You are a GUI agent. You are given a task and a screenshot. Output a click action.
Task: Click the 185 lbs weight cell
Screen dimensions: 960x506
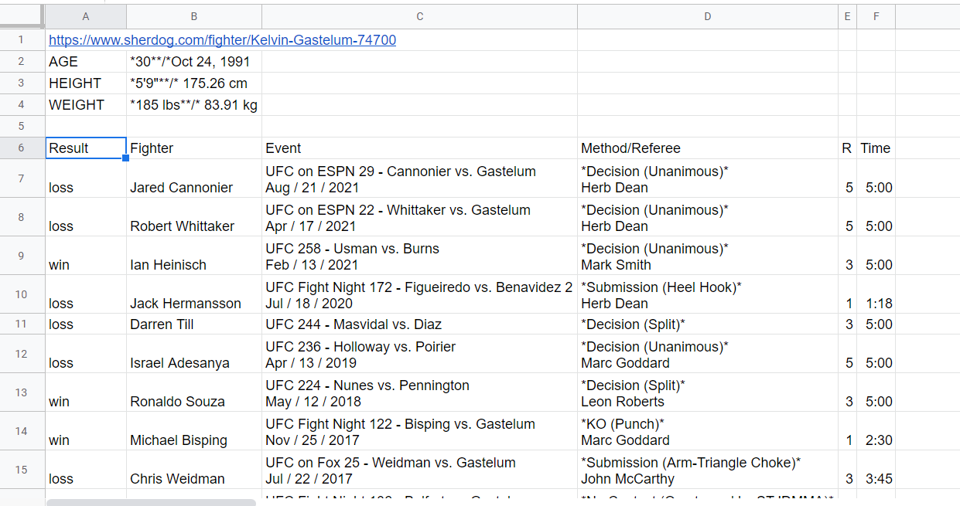[x=194, y=105]
